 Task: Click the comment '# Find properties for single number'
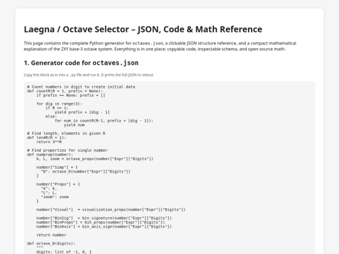tap(67, 151)
